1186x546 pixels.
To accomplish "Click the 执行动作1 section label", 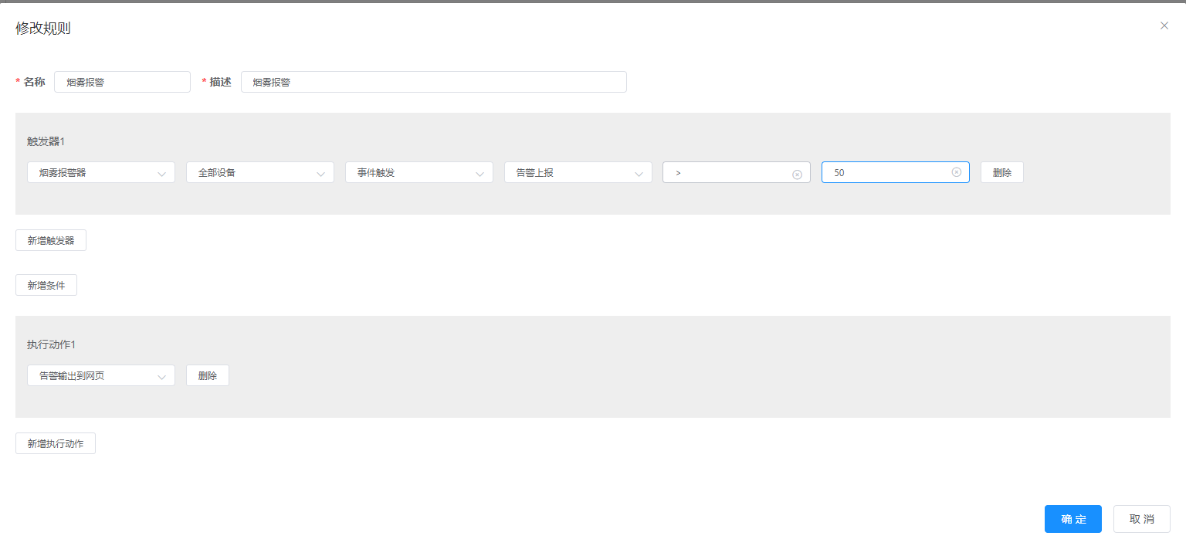I will [x=51, y=344].
